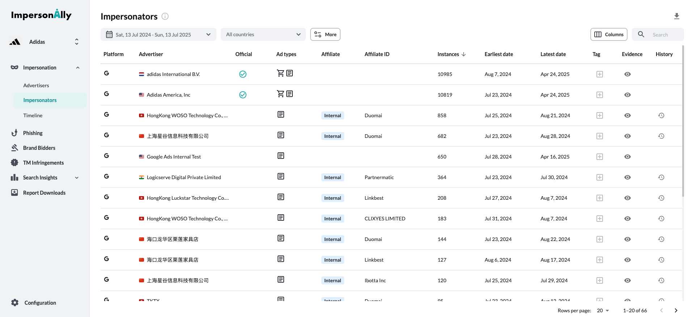Click the Phishing hook icon in sidebar

[14, 133]
